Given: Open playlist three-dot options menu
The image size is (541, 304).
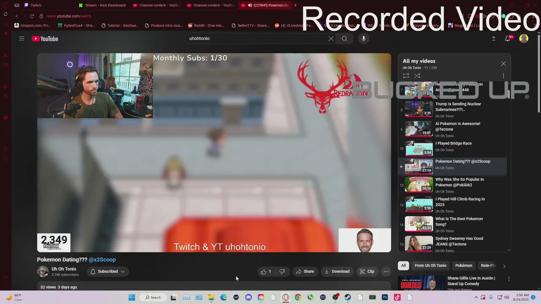Looking at the screenshot, I should pos(503,76).
